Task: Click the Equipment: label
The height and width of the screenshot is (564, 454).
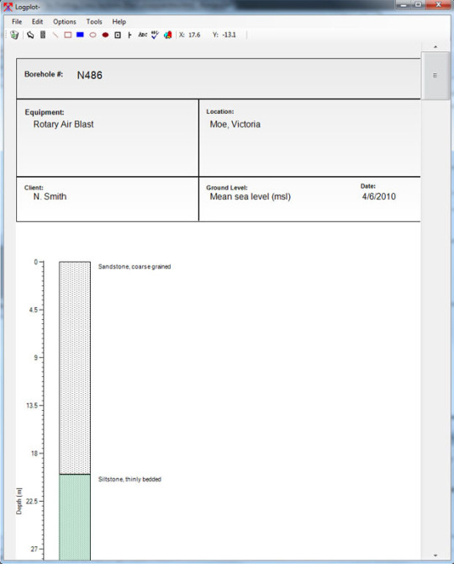Action: tap(45, 112)
